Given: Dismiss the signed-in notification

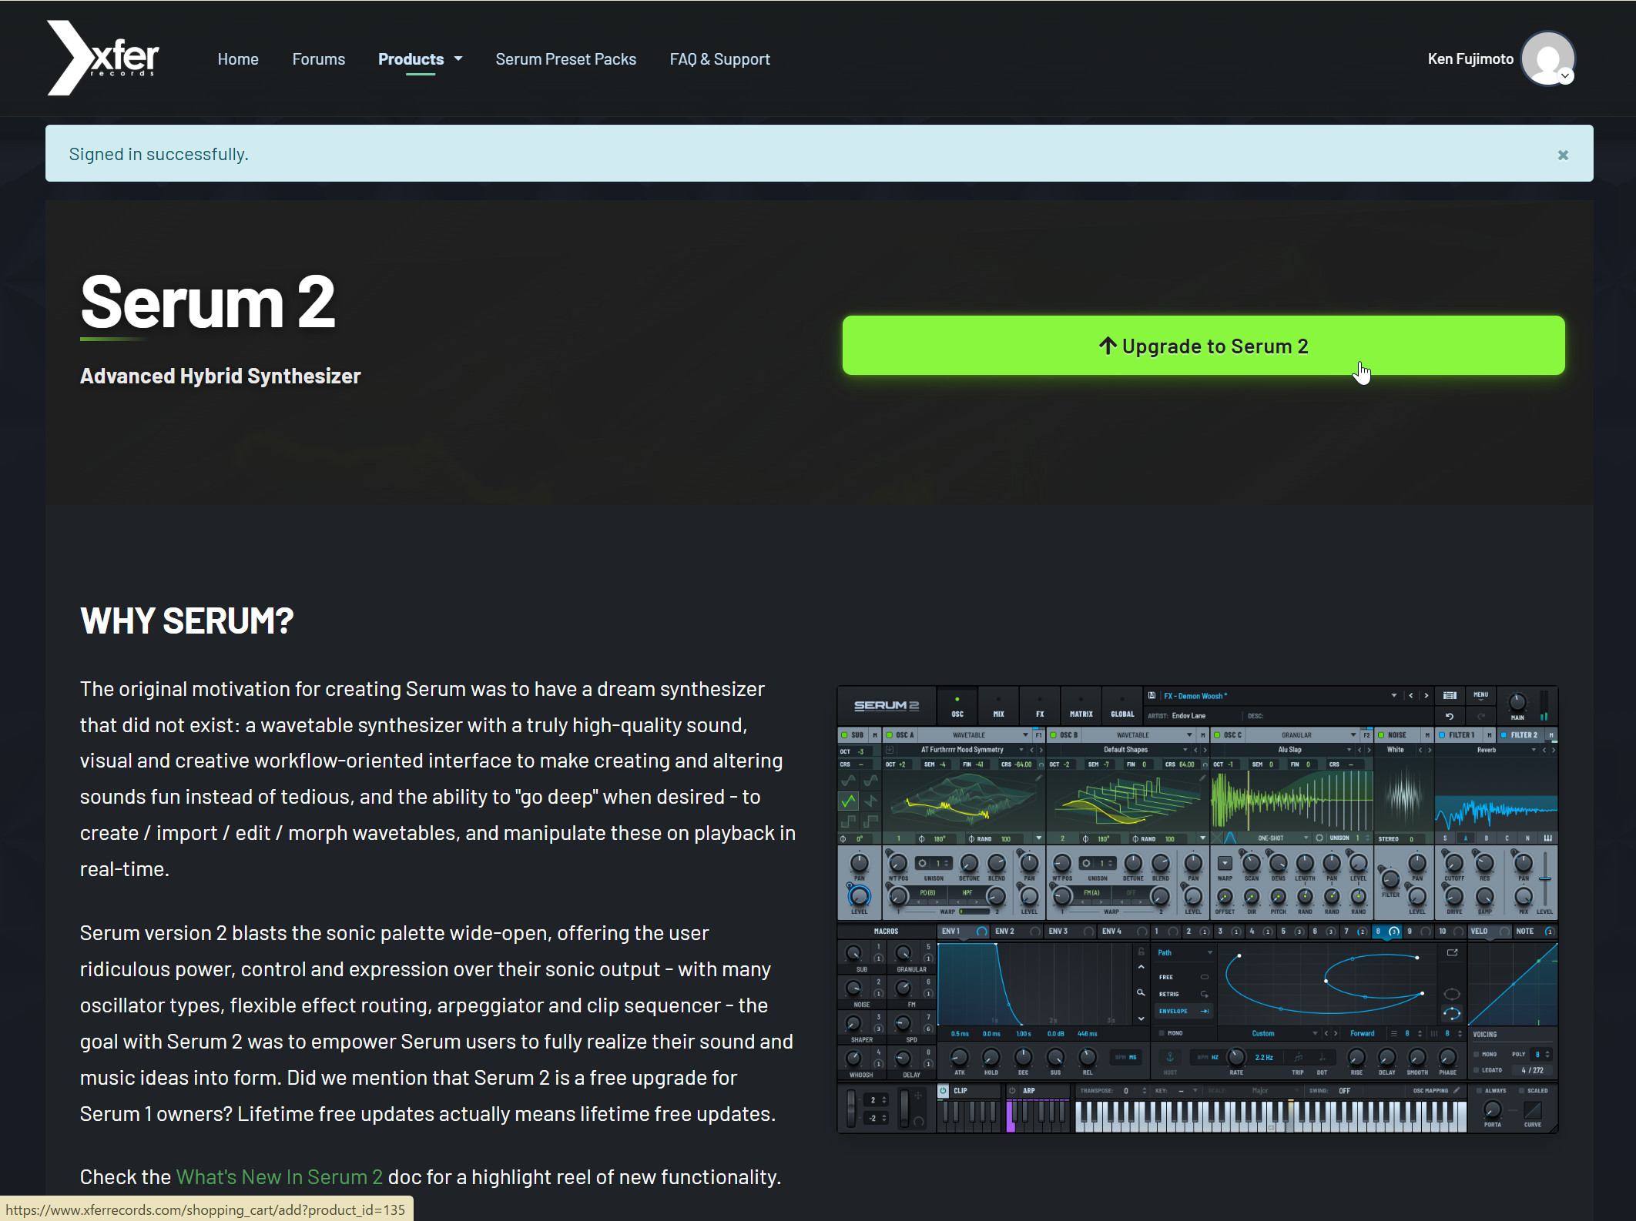Looking at the screenshot, I should [1563, 155].
